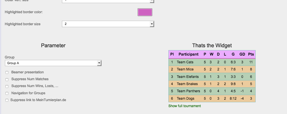This screenshot has width=287, height=114.
Task: Tick Suppress link to MeinTurnierplan.de
Action: coord(7,100)
